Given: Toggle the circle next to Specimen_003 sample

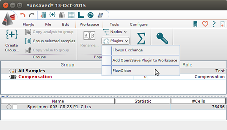Looking at the screenshot, I should [9, 107].
